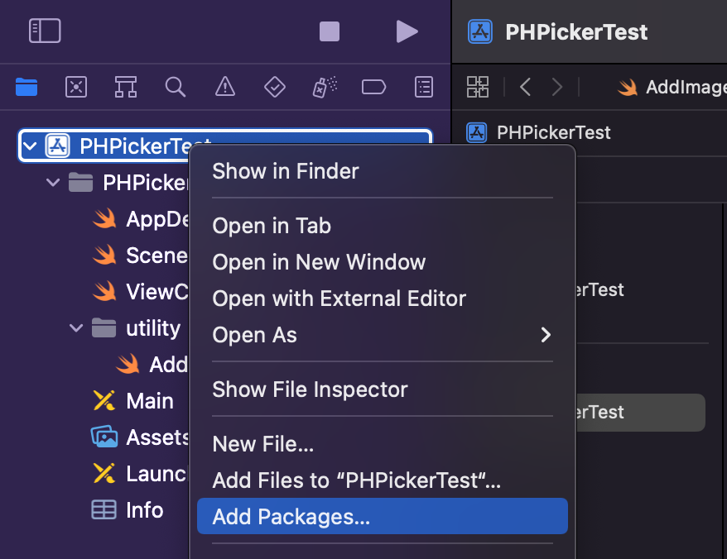Collapse the PHPickerTest root project
Viewport: 727px width, 559px height.
[30, 146]
